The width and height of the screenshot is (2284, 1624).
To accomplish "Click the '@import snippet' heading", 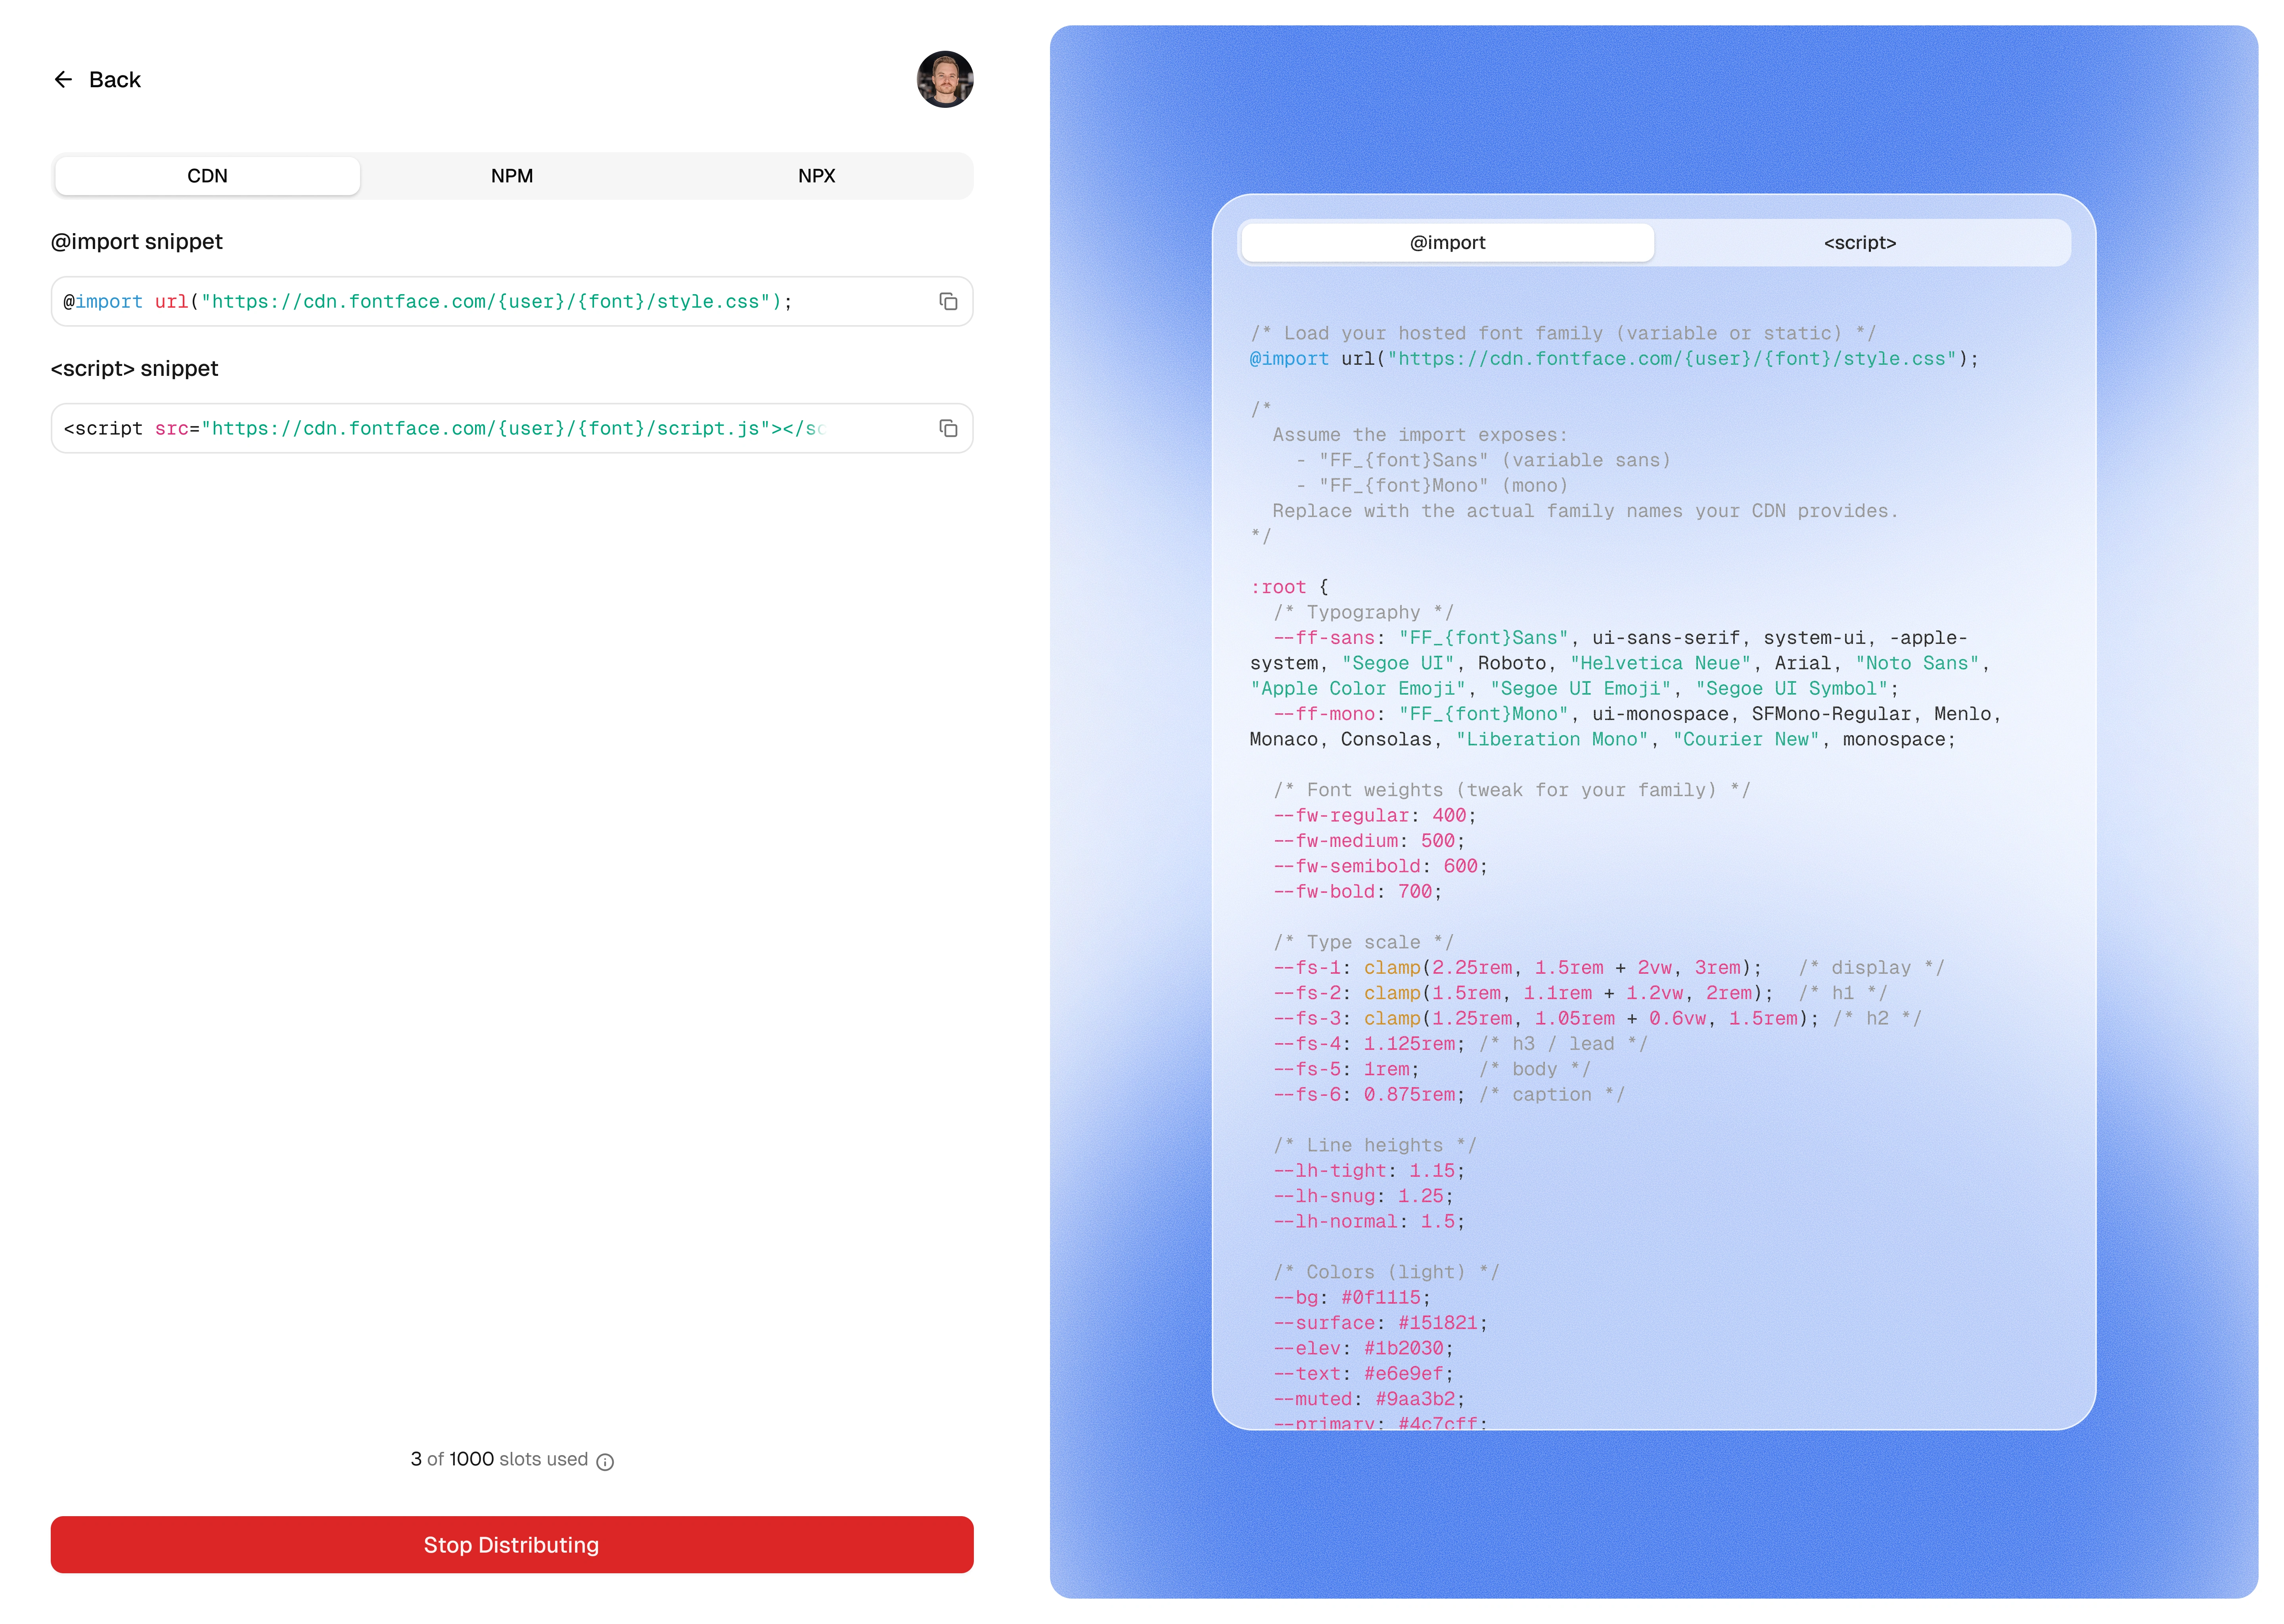I will click(x=137, y=242).
